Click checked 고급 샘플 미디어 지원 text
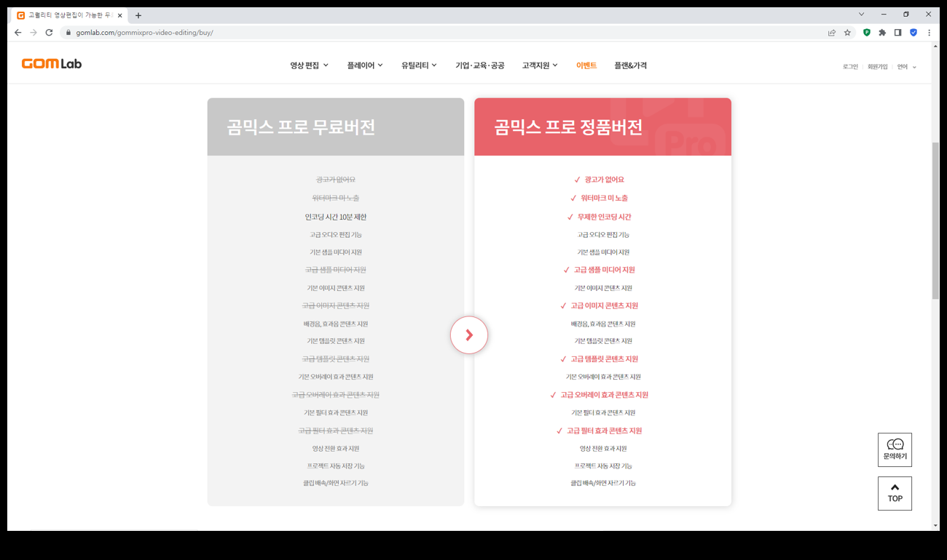This screenshot has width=947, height=560. tap(605, 270)
